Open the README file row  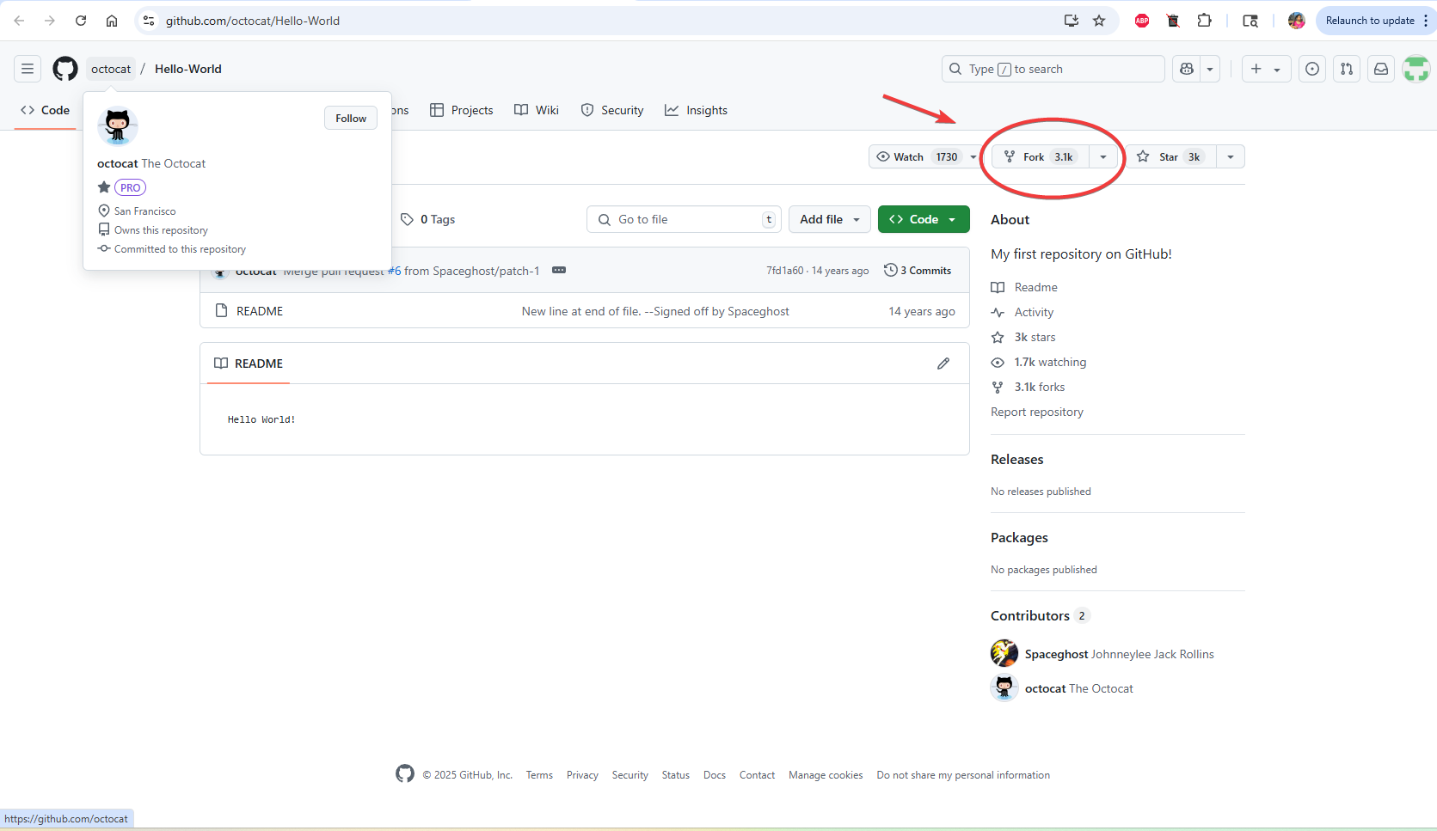coord(585,311)
